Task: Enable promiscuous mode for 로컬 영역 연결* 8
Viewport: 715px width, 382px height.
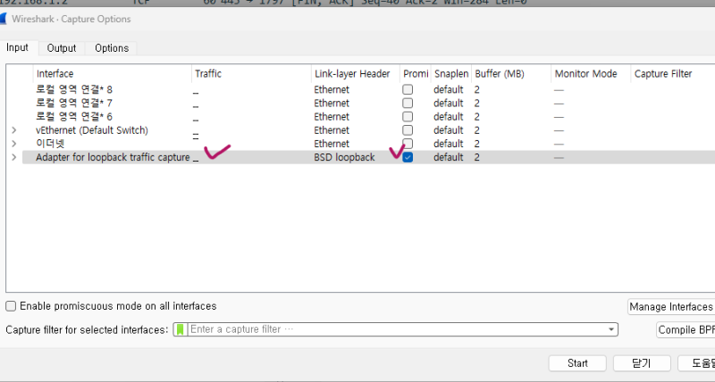Action: click(408, 89)
